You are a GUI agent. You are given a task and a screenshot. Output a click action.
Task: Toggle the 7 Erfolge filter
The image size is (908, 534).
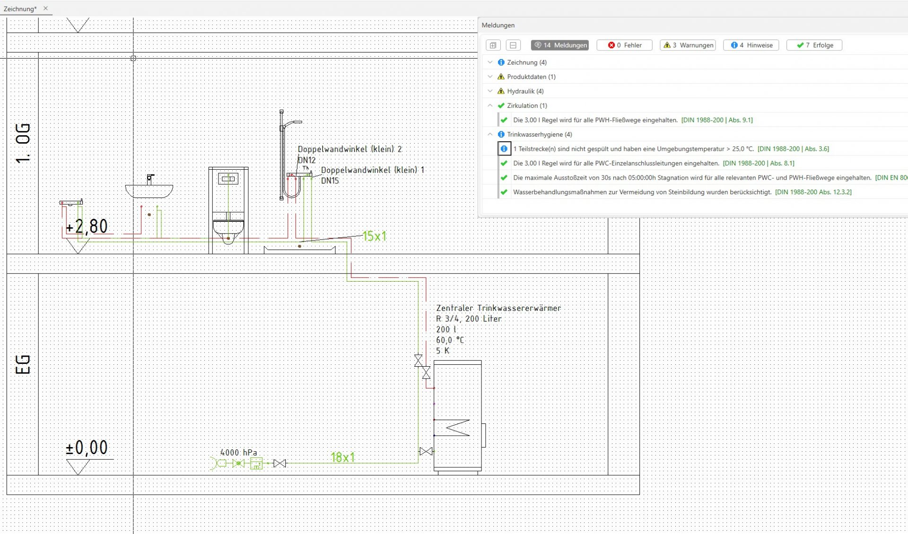814,45
